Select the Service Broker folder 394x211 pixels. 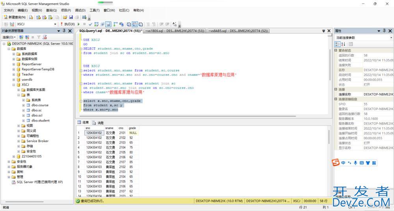click(x=37, y=141)
